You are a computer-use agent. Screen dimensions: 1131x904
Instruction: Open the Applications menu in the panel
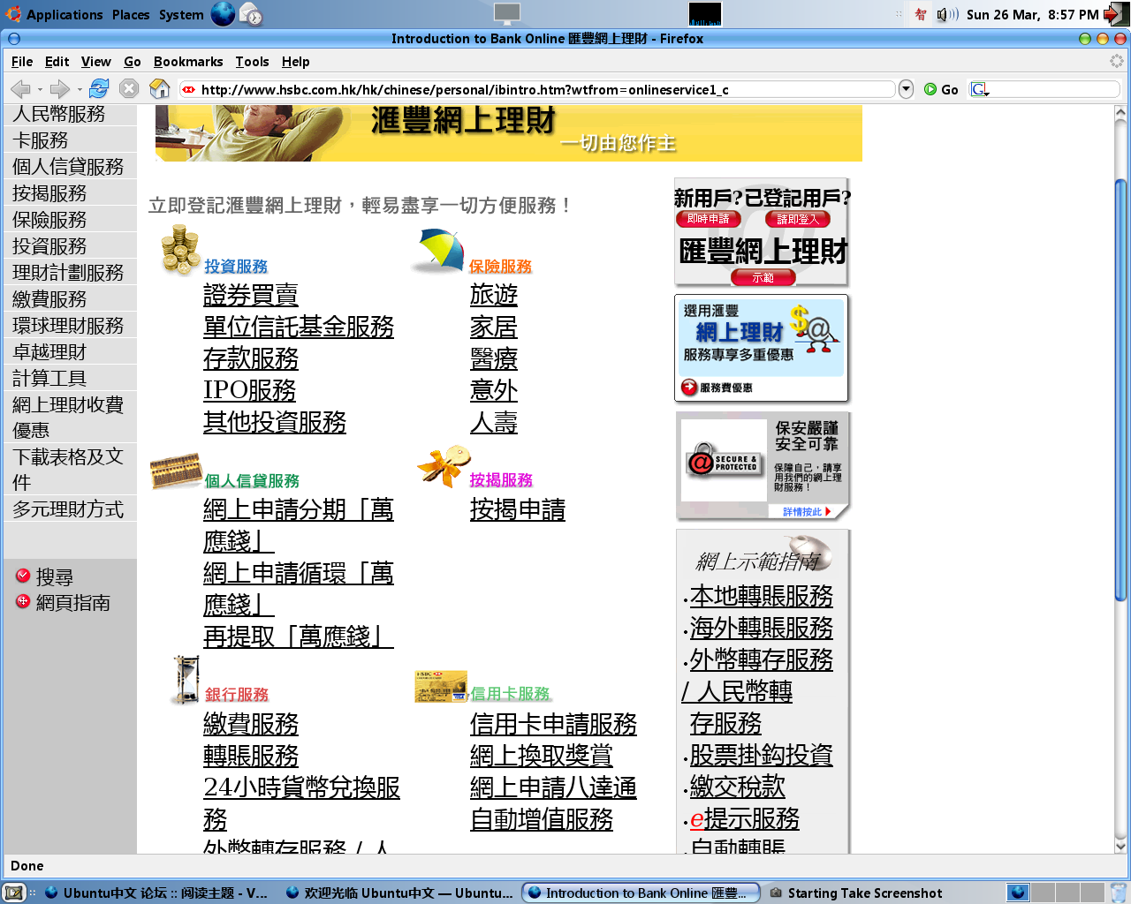pos(55,14)
